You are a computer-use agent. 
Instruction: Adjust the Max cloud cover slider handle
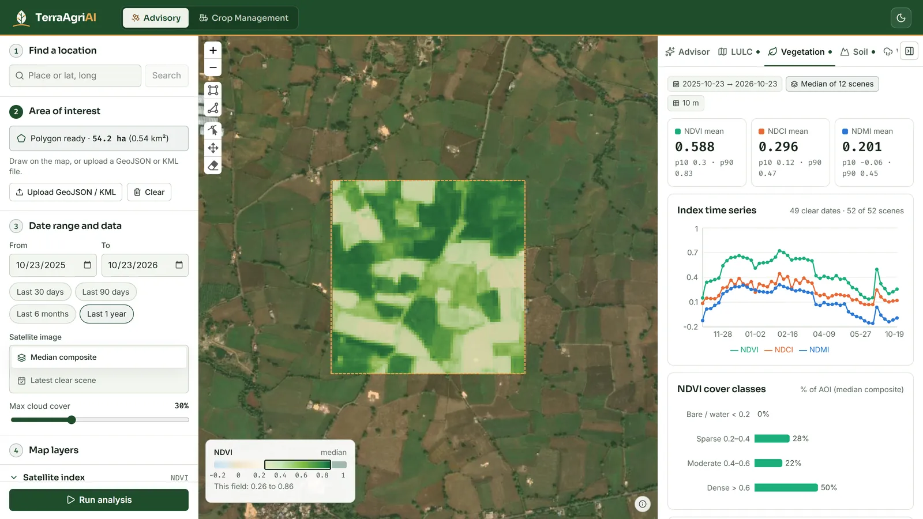coord(72,420)
